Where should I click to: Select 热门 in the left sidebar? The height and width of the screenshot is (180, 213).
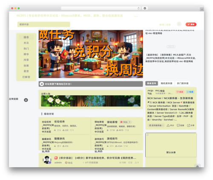[x=26, y=49]
